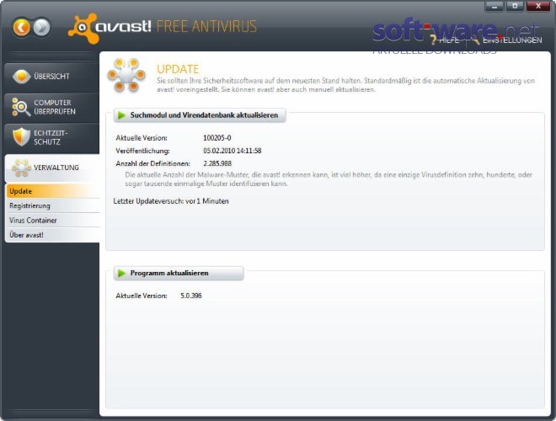Viewport: 556px width, 421px height.
Task: Click the UPDATE heading text
Action: pyautogui.click(x=178, y=69)
